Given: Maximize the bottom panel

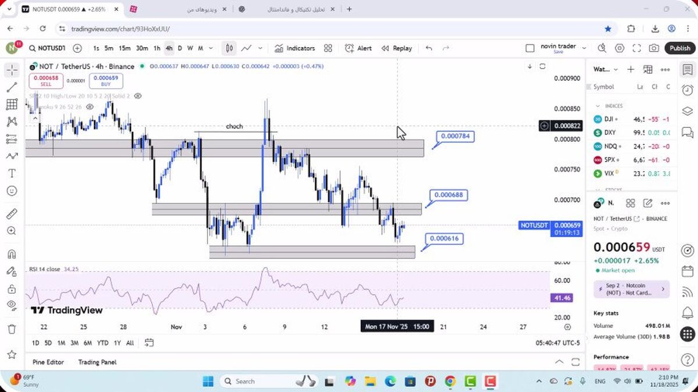Looking at the screenshot, I should (575, 362).
